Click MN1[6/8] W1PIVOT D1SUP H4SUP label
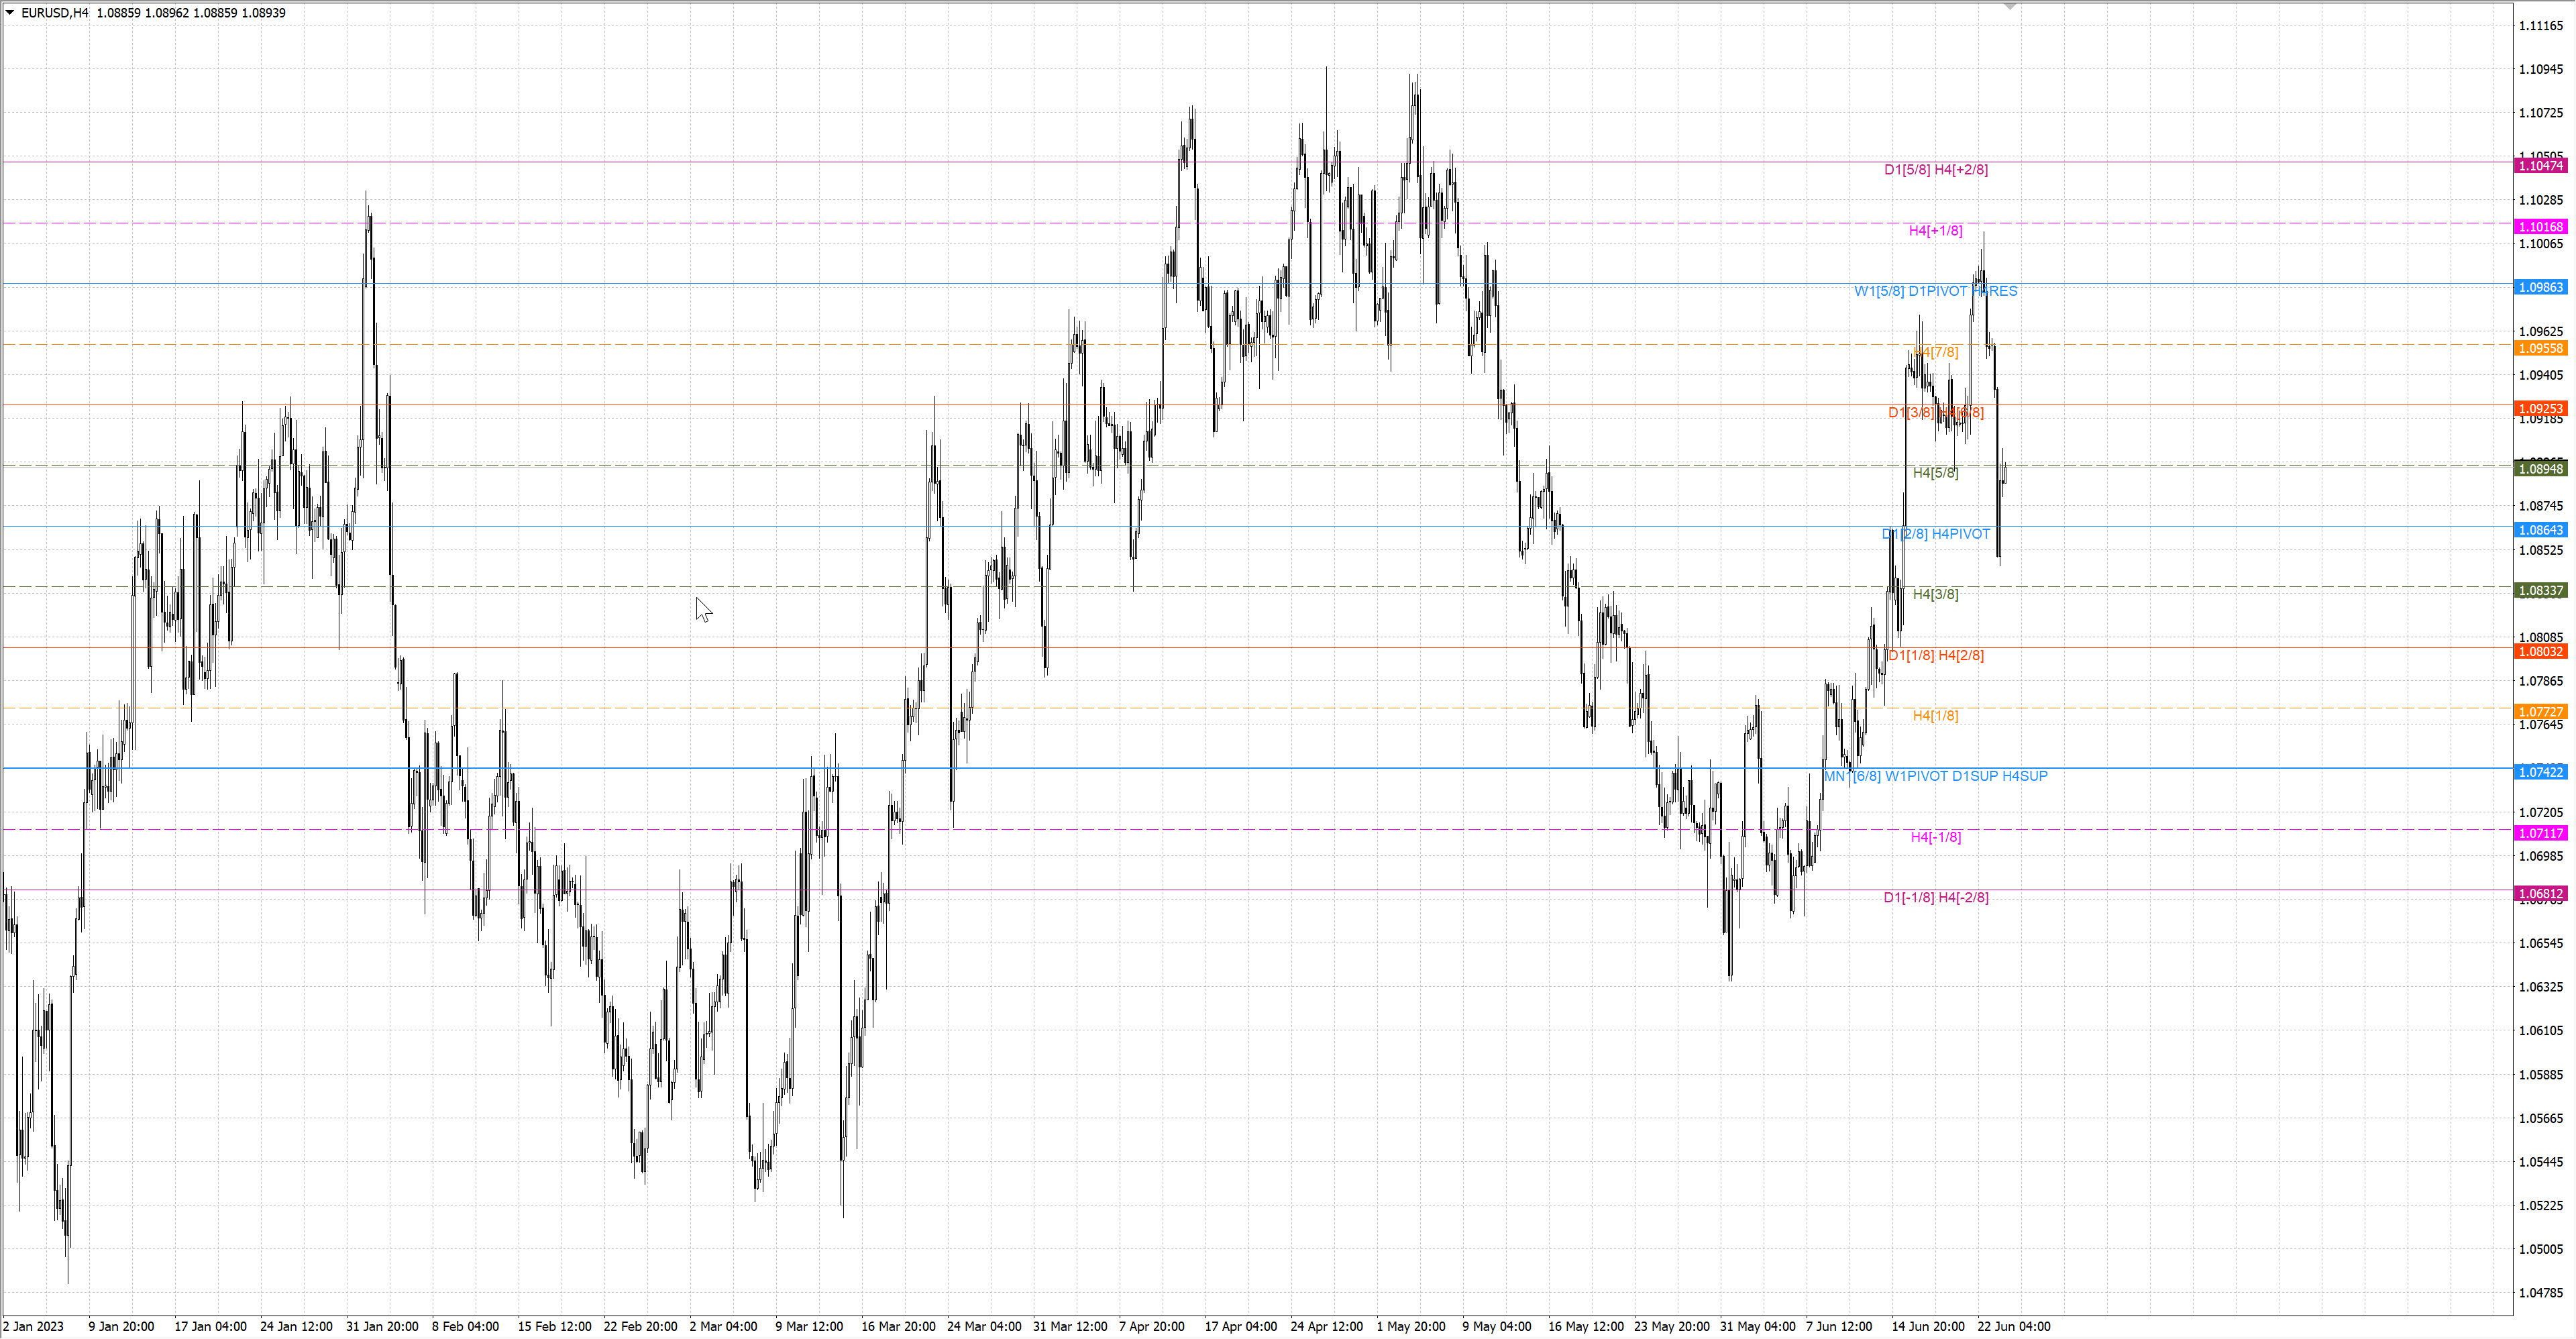Viewport: 2576px width, 1339px height. (1936, 776)
